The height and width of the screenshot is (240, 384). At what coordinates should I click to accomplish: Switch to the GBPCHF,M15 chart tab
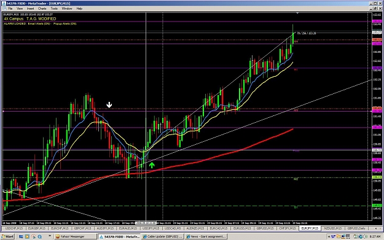pyautogui.click(x=82, y=228)
